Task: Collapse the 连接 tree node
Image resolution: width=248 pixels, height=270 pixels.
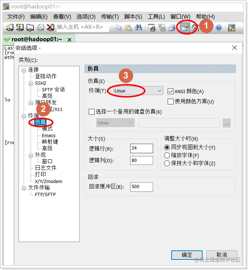Action: [x=24, y=70]
